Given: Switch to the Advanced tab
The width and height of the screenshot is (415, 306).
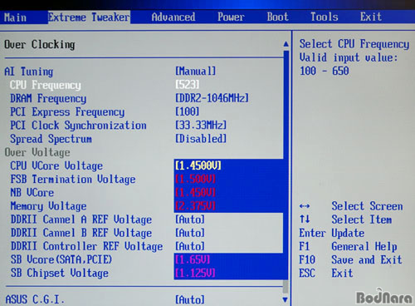Looking at the screenshot, I should pyautogui.click(x=173, y=17).
